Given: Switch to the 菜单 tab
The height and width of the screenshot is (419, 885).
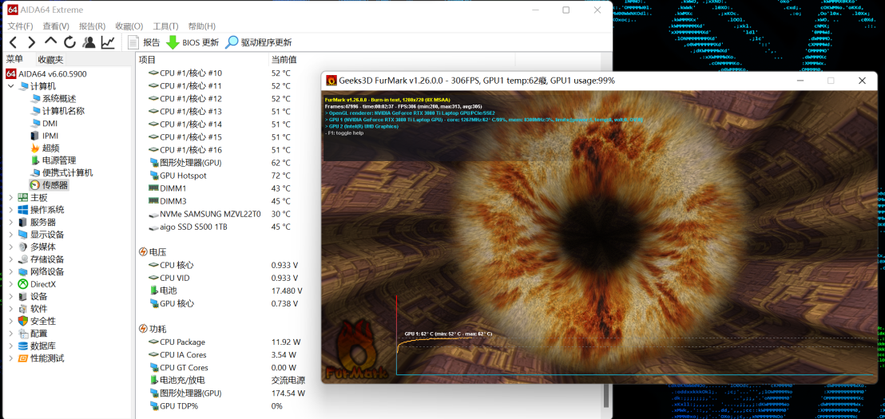Looking at the screenshot, I should (14, 59).
